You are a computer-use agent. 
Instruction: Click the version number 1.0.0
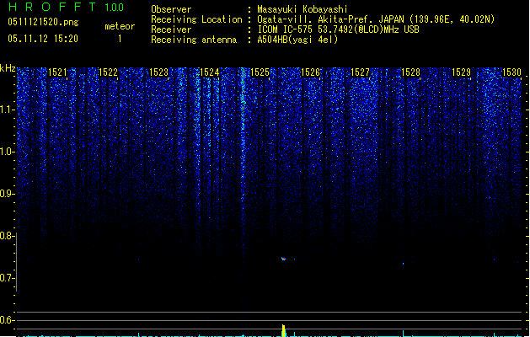coord(115,8)
